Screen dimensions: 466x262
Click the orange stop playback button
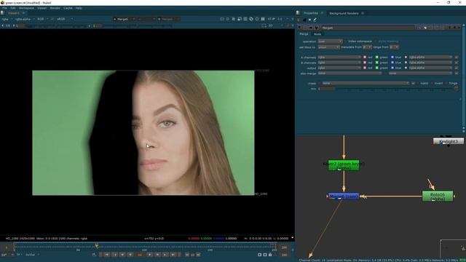pyautogui.click(x=140, y=255)
